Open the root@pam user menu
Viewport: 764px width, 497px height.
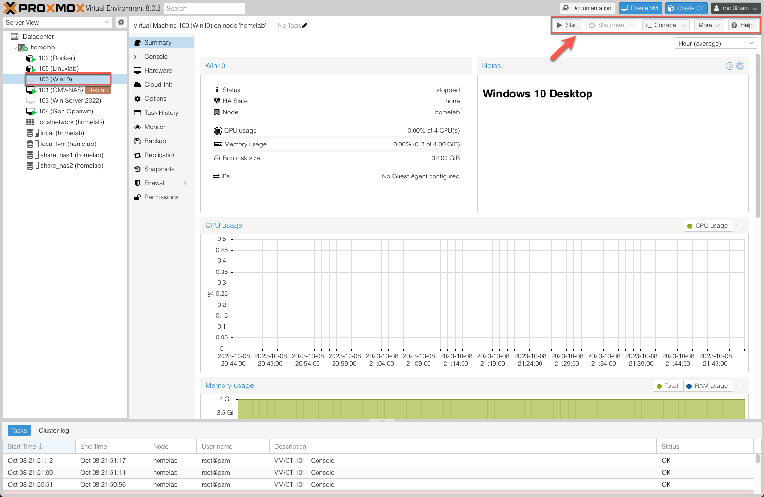point(735,8)
